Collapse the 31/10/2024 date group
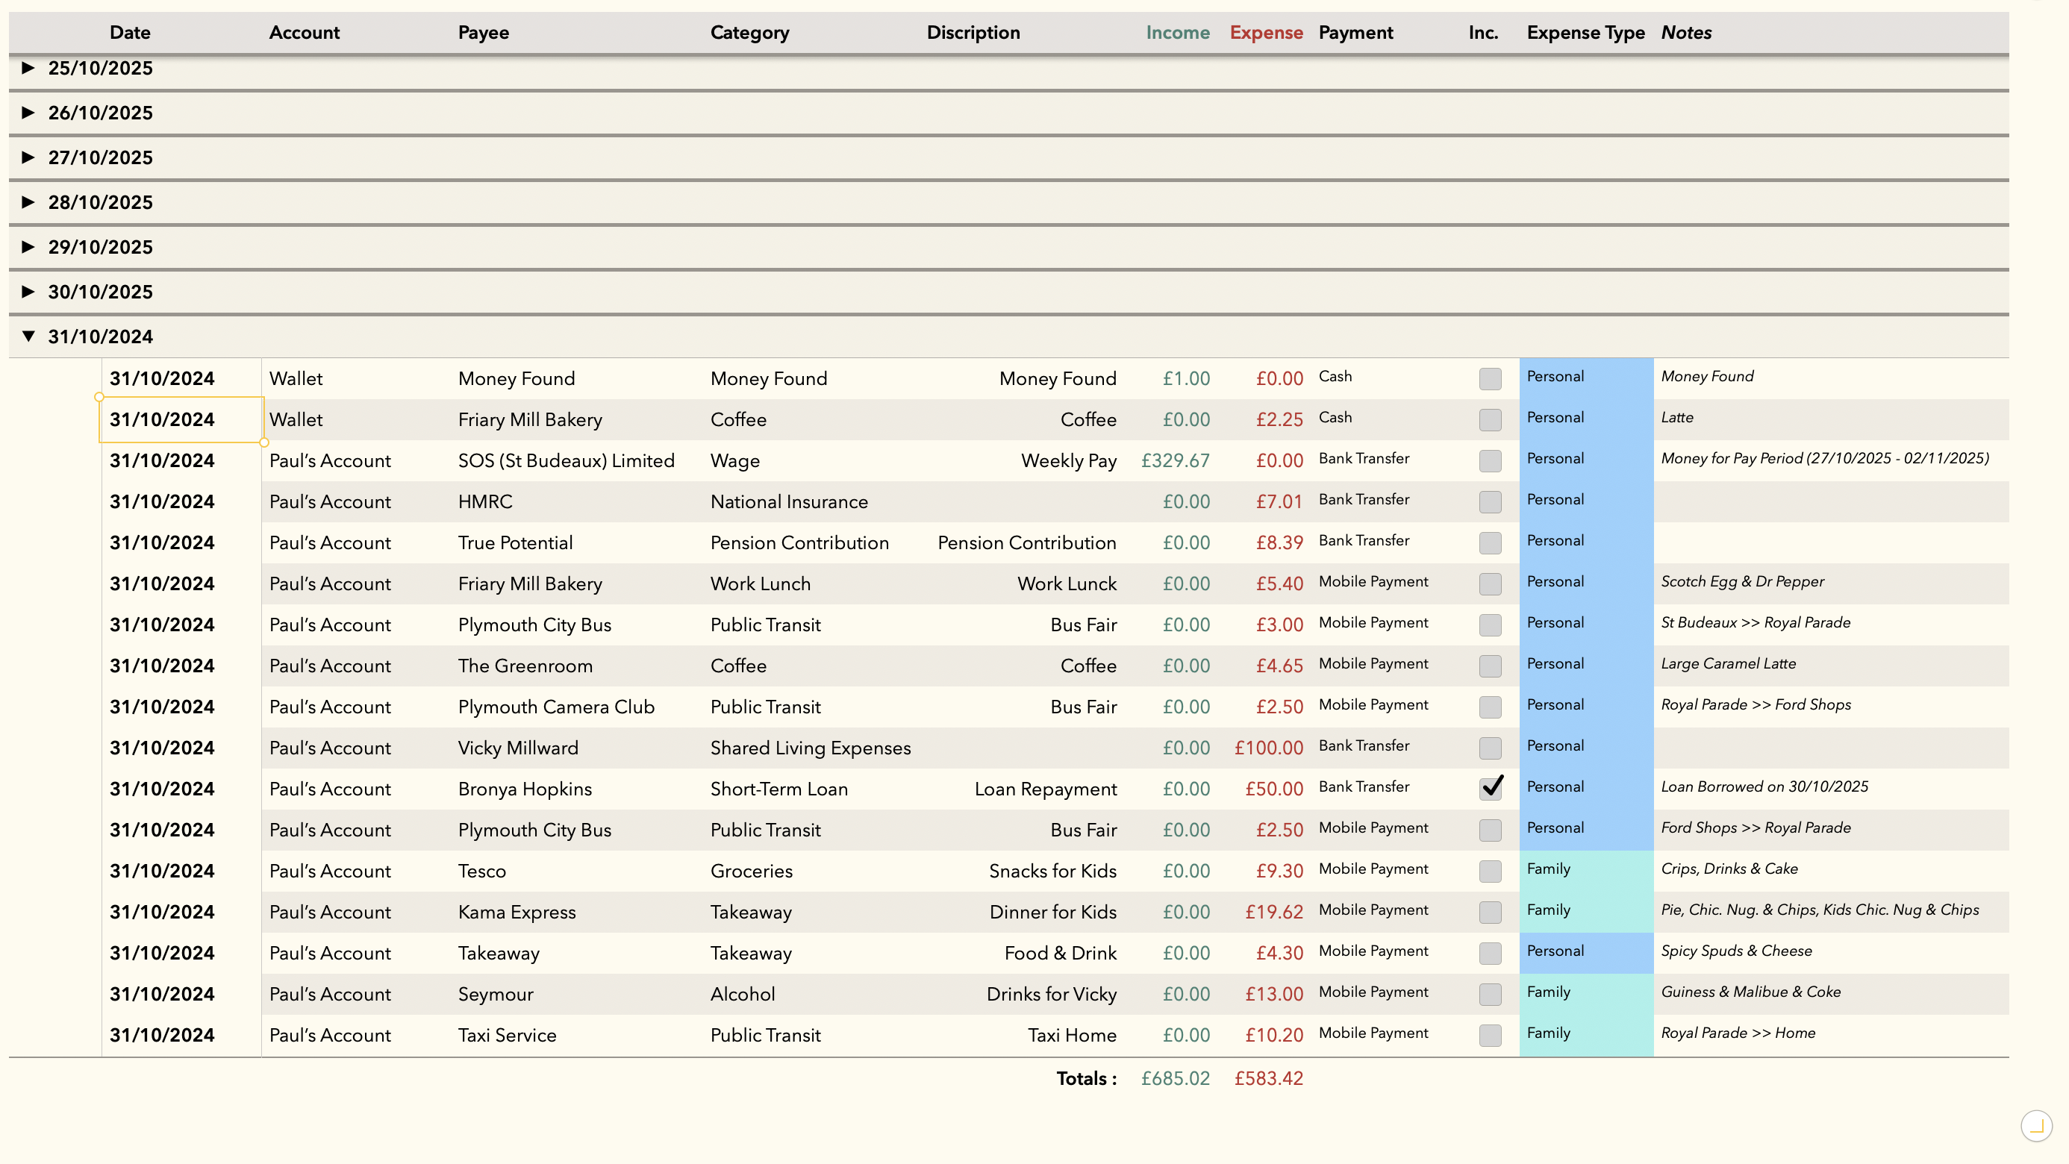Viewport: 2069px width, 1164px height. click(x=28, y=337)
